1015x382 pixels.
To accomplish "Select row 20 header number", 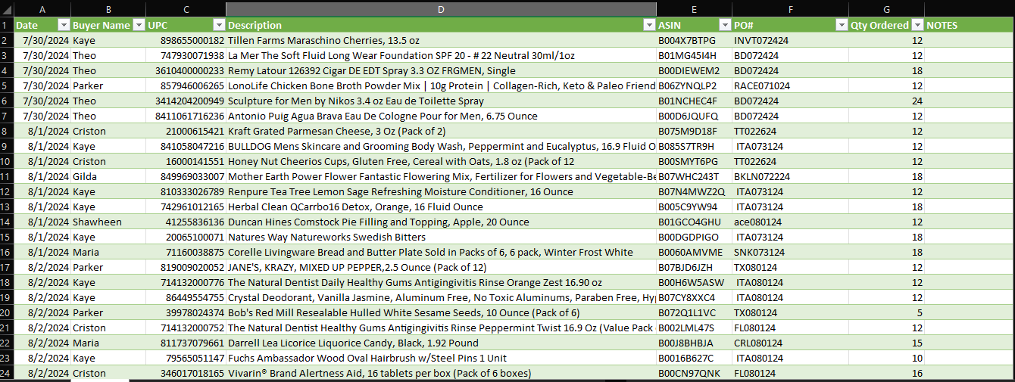I will click(x=7, y=312).
